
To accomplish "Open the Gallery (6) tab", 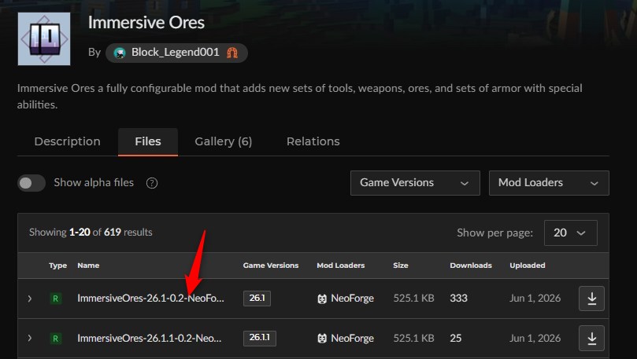I will pyautogui.click(x=224, y=141).
